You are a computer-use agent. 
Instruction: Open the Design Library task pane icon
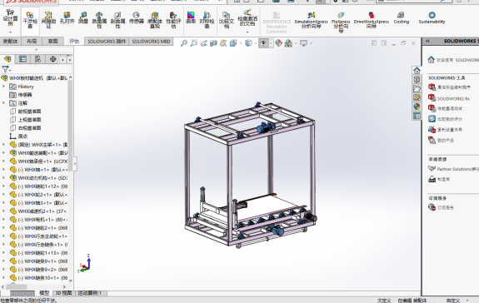[x=417, y=80]
